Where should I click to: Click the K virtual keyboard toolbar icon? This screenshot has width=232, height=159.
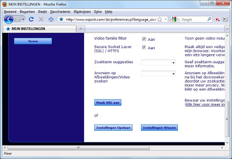tap(225, 19)
